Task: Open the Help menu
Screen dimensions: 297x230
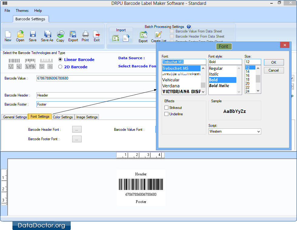Action: point(38,11)
